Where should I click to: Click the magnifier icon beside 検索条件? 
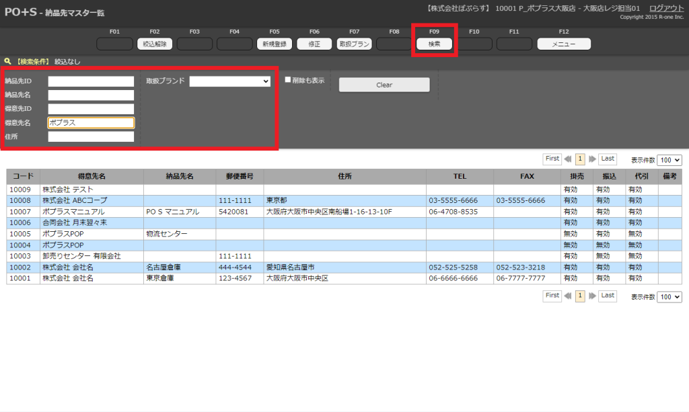[x=7, y=61]
